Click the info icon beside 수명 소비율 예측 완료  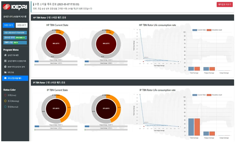tap(34, 4)
